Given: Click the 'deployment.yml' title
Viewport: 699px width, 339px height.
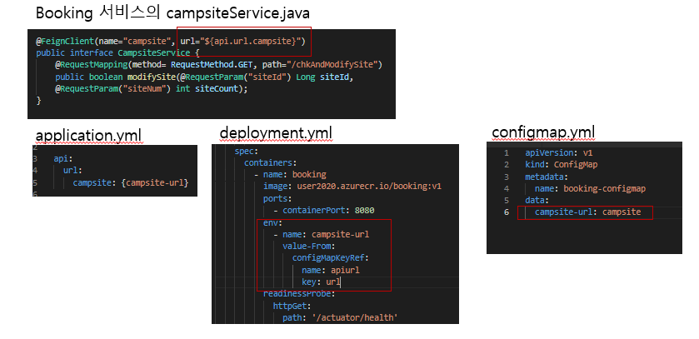Looking at the screenshot, I should click(x=276, y=132).
